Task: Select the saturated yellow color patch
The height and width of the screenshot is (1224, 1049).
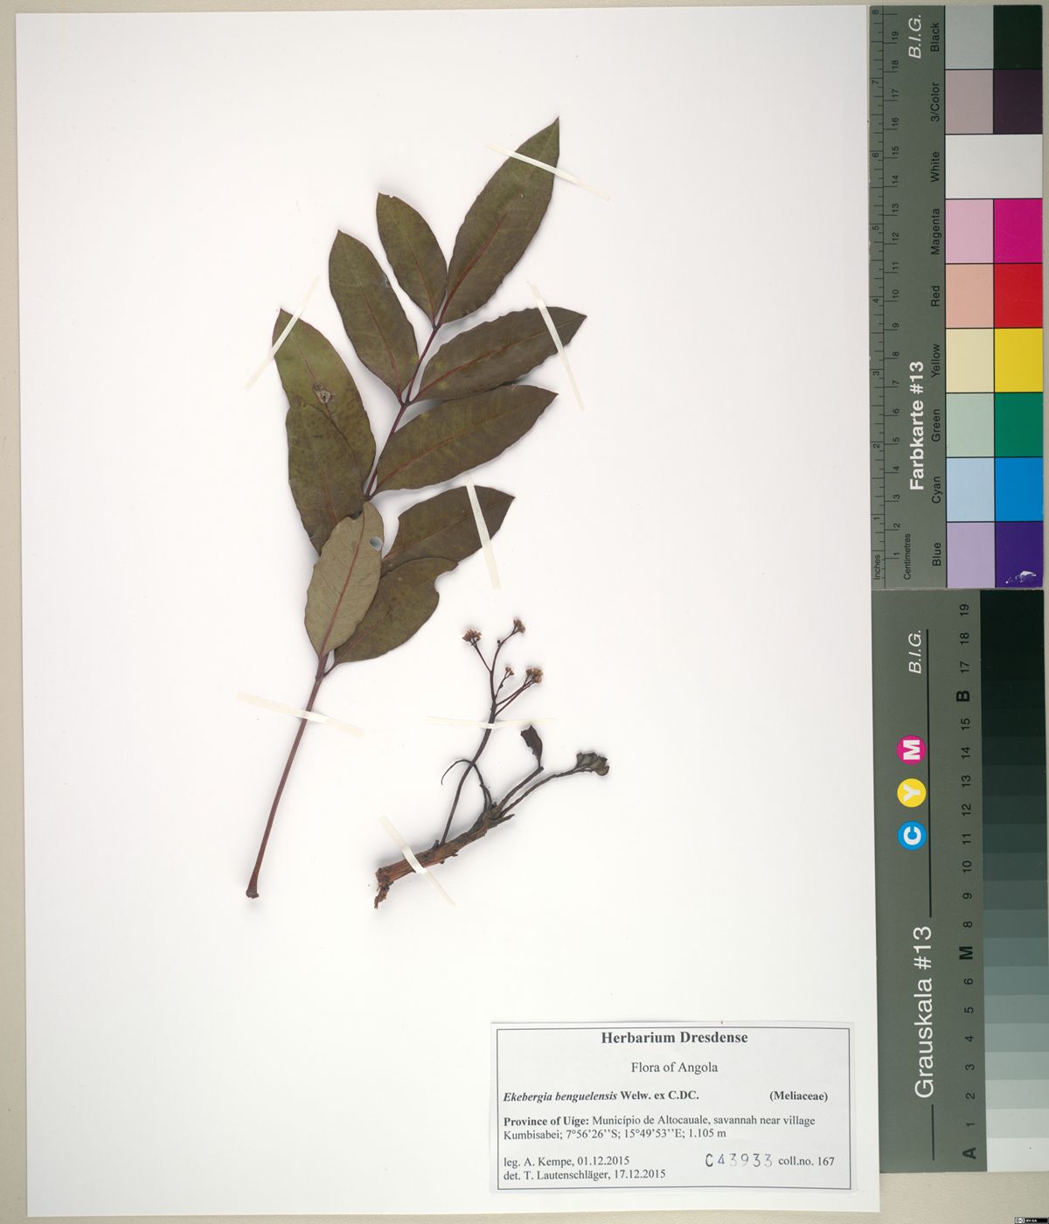Action: tap(1018, 360)
